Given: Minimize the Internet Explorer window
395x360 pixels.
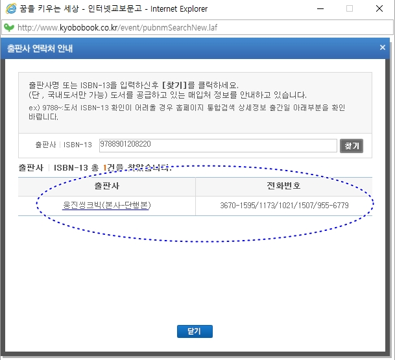Looking at the screenshot, I should (x=320, y=9).
